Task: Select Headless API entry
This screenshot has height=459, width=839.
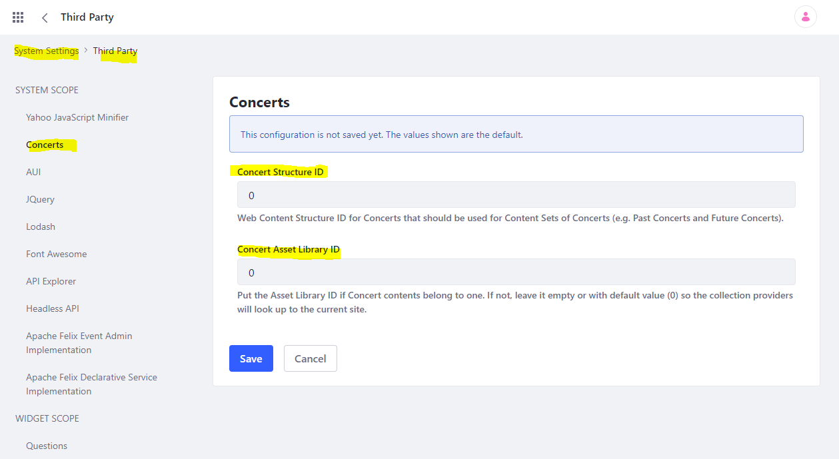Action: (x=53, y=308)
